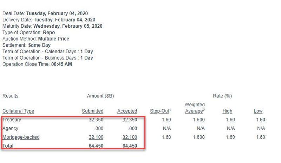Click the Treasury row label
Image resolution: width=281 pixels, height=163 pixels.
12,120
